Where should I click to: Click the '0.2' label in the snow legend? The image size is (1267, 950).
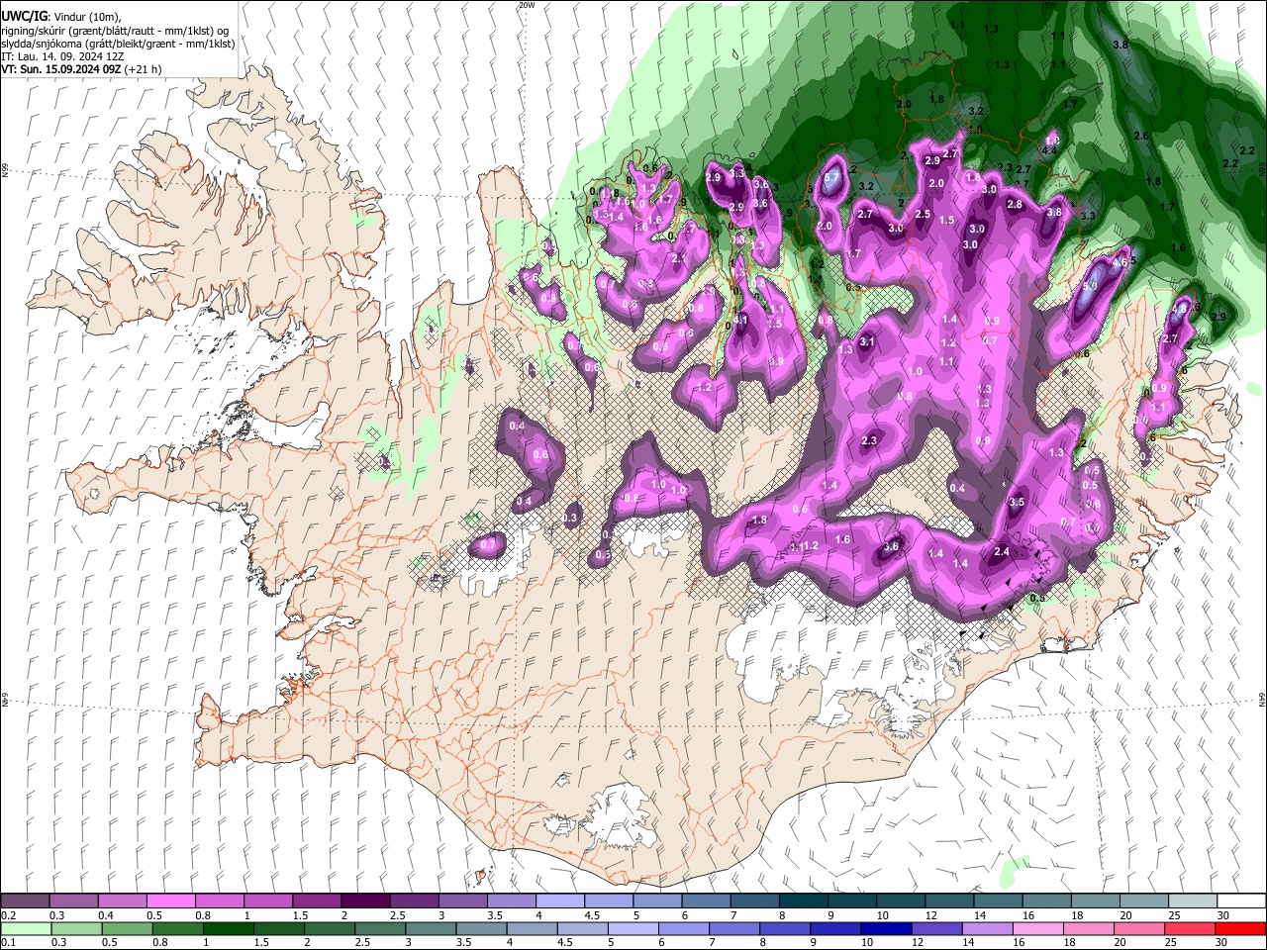click(8, 915)
